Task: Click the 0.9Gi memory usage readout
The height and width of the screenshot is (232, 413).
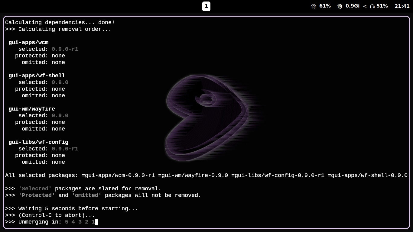Action: [353, 6]
